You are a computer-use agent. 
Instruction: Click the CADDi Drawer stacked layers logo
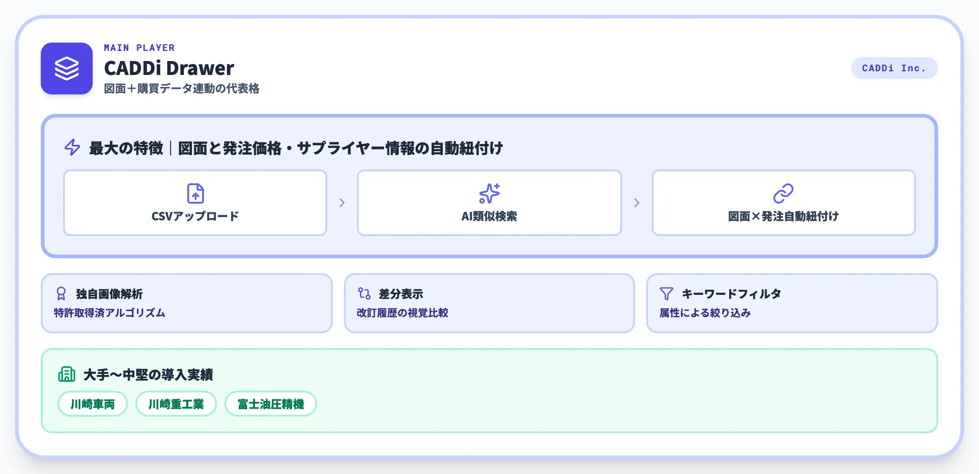pos(67,69)
